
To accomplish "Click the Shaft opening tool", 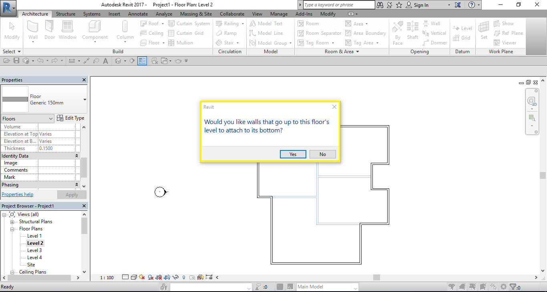I will pos(412,30).
